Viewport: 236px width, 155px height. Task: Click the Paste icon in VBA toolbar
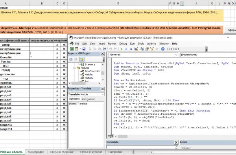pyautogui.click(x=100, y=49)
